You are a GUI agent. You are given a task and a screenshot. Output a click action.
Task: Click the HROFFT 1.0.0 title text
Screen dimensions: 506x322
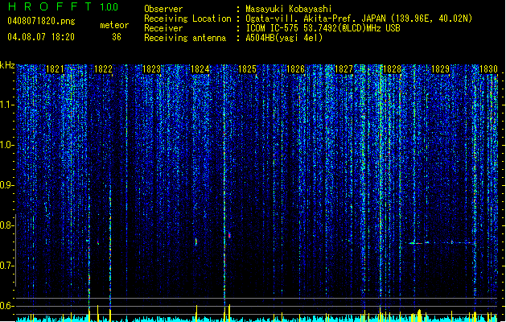coord(64,6)
